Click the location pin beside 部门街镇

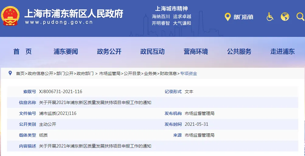click(x=227, y=17)
